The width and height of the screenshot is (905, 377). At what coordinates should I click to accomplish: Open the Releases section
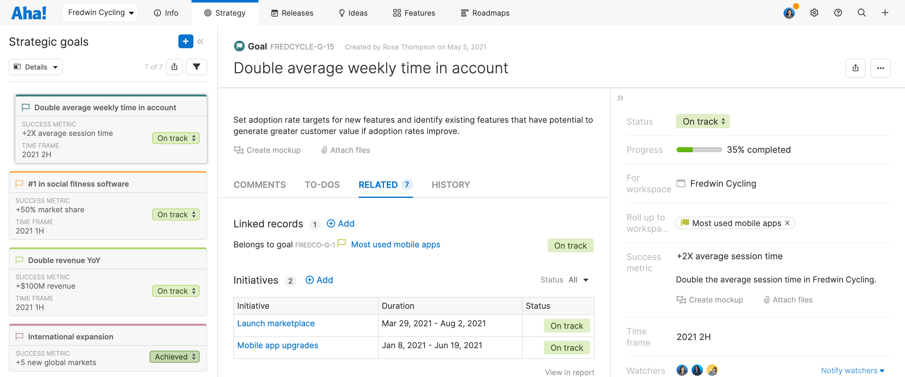(x=292, y=13)
